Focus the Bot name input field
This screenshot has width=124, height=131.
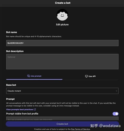(x=62, y=43)
